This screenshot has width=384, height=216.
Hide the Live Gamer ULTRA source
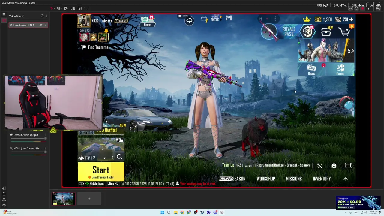(x=41, y=25)
